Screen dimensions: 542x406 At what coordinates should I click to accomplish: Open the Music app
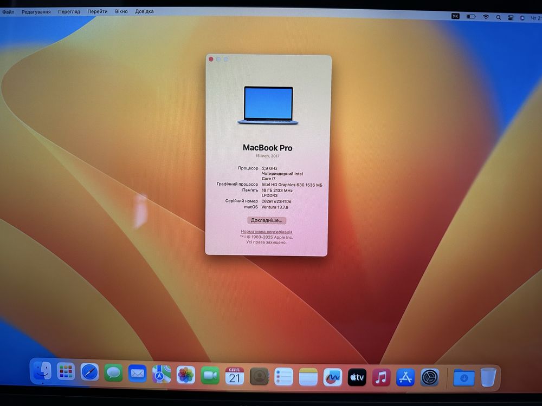(381, 377)
